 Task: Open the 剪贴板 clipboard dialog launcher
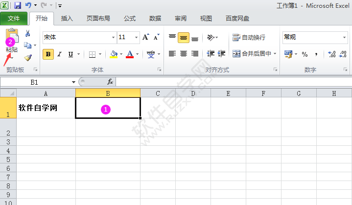[35, 69]
